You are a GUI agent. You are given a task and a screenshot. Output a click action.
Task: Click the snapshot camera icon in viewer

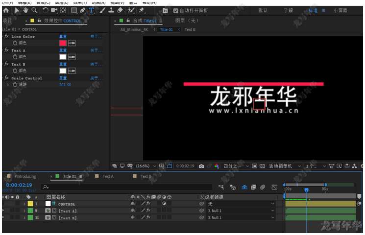pos(201,166)
